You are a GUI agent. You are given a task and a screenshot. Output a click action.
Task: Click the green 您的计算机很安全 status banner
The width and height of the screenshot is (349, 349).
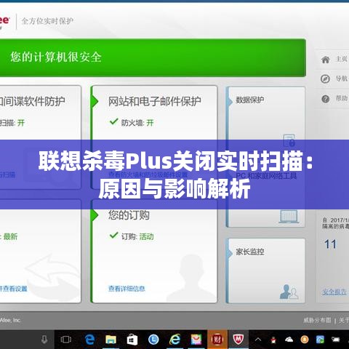coord(153,57)
